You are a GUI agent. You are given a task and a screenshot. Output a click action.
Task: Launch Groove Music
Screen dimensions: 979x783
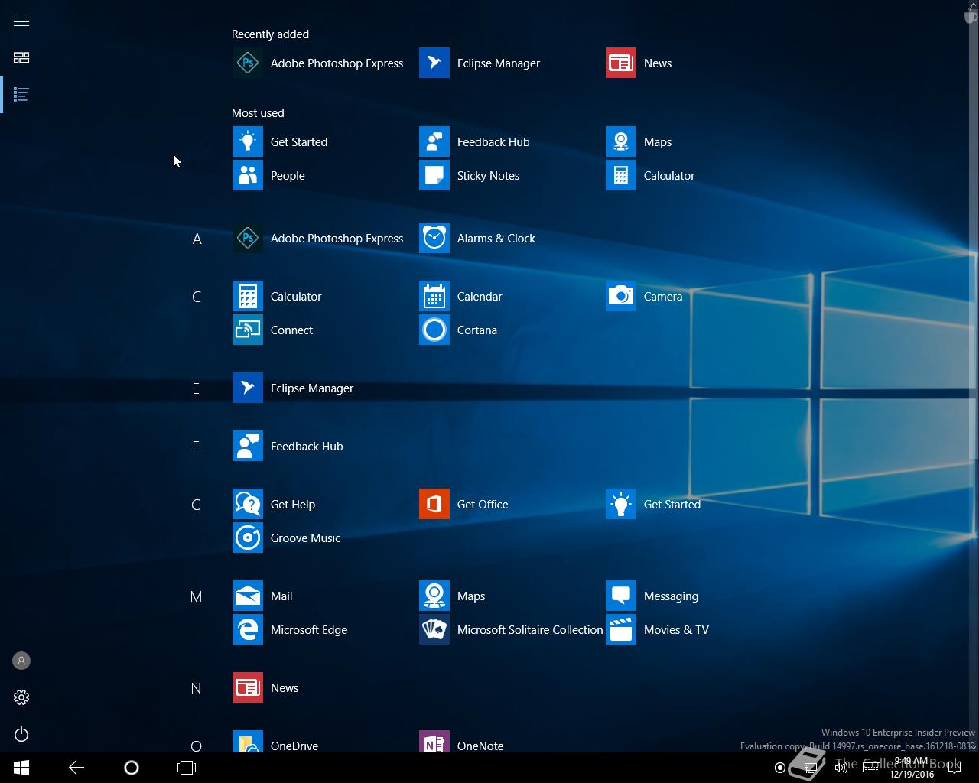tap(287, 538)
